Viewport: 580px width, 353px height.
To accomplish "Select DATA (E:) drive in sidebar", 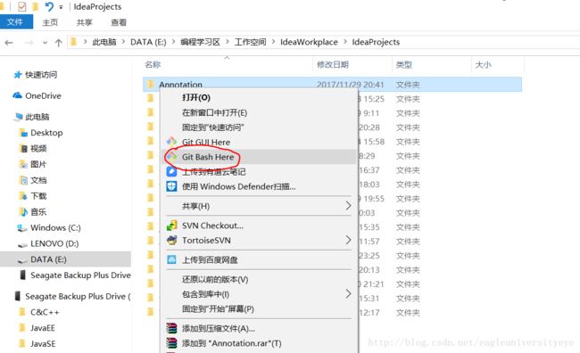I will point(48,259).
